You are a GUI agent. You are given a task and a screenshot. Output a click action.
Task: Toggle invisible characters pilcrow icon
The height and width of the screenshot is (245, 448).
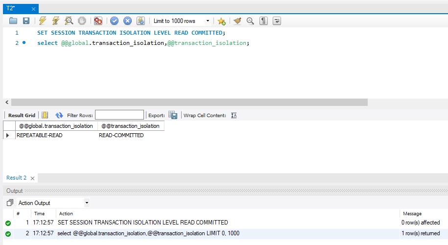coord(263,21)
